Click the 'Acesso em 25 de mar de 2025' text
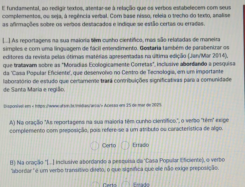The width and height of the screenshot is (245, 187). coord(133,105)
